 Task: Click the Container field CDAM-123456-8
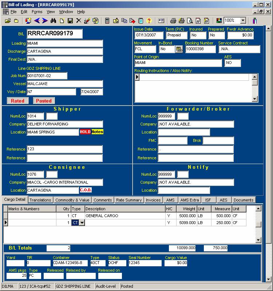coord(70,263)
